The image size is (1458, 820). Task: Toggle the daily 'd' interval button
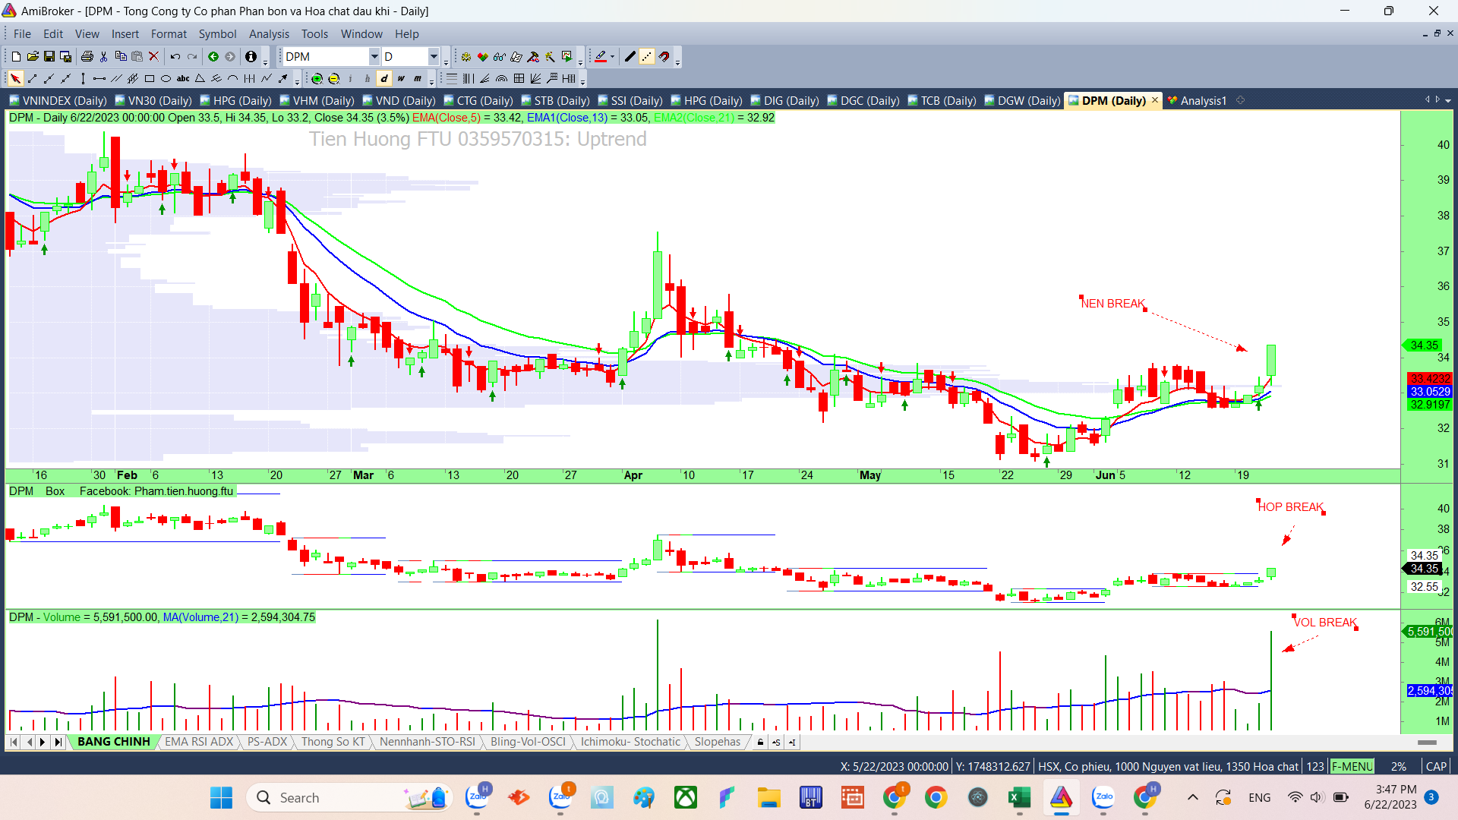(x=384, y=79)
